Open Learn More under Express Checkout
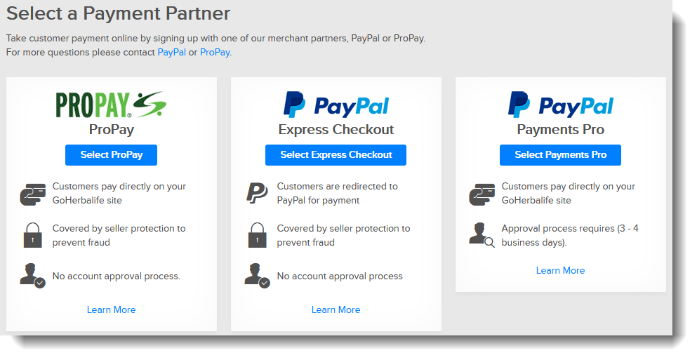 (x=336, y=309)
